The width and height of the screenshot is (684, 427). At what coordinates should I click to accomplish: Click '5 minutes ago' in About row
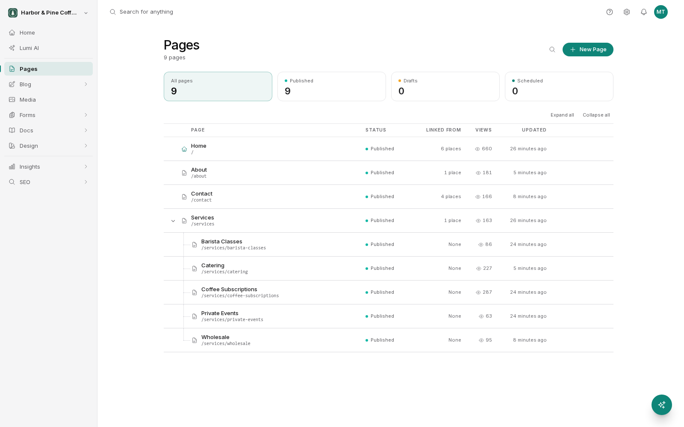530,173
